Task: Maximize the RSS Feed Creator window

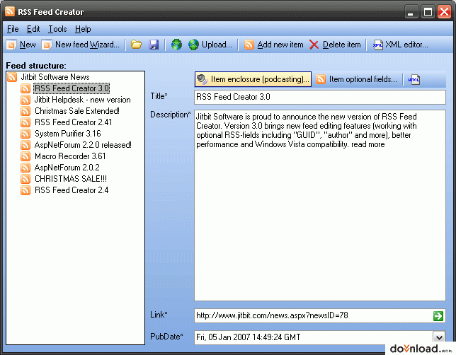Action: (x=428, y=12)
